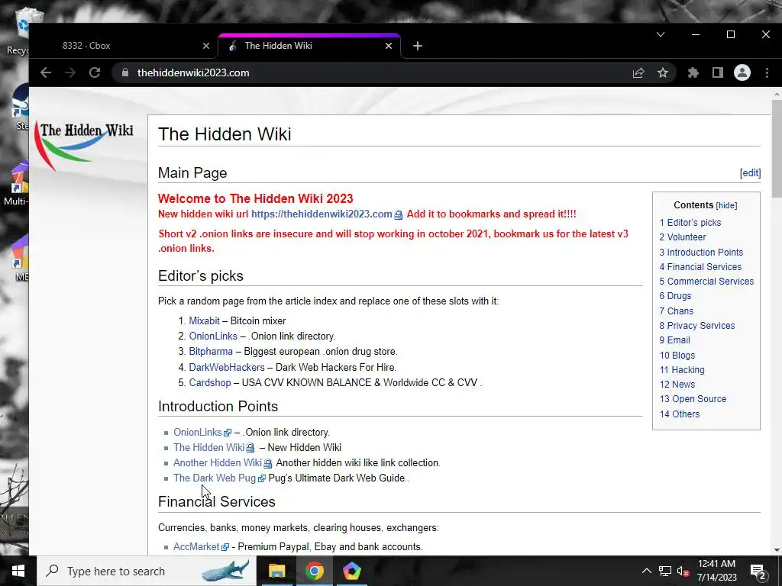Jump to 9 Email in Contents
The height and width of the screenshot is (586, 782).
point(675,340)
